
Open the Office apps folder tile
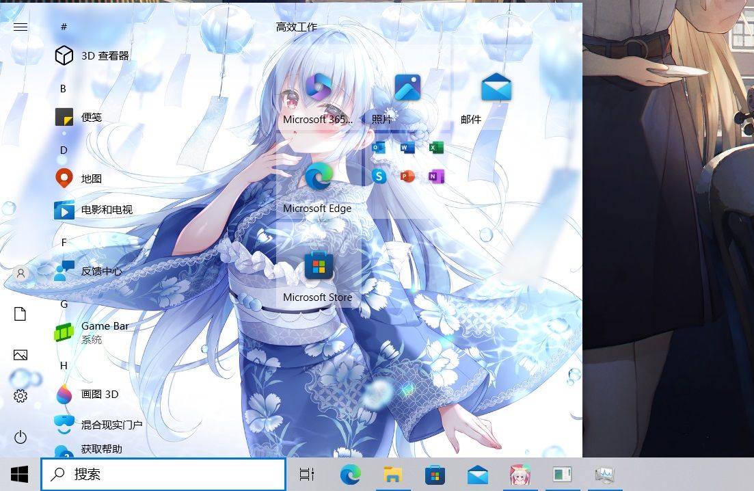pyautogui.click(x=407, y=176)
